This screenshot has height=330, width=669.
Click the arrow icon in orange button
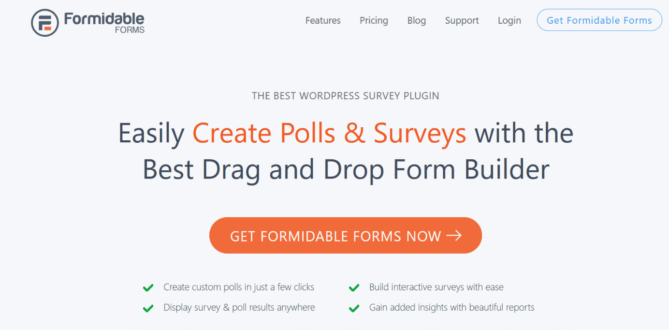click(x=454, y=236)
